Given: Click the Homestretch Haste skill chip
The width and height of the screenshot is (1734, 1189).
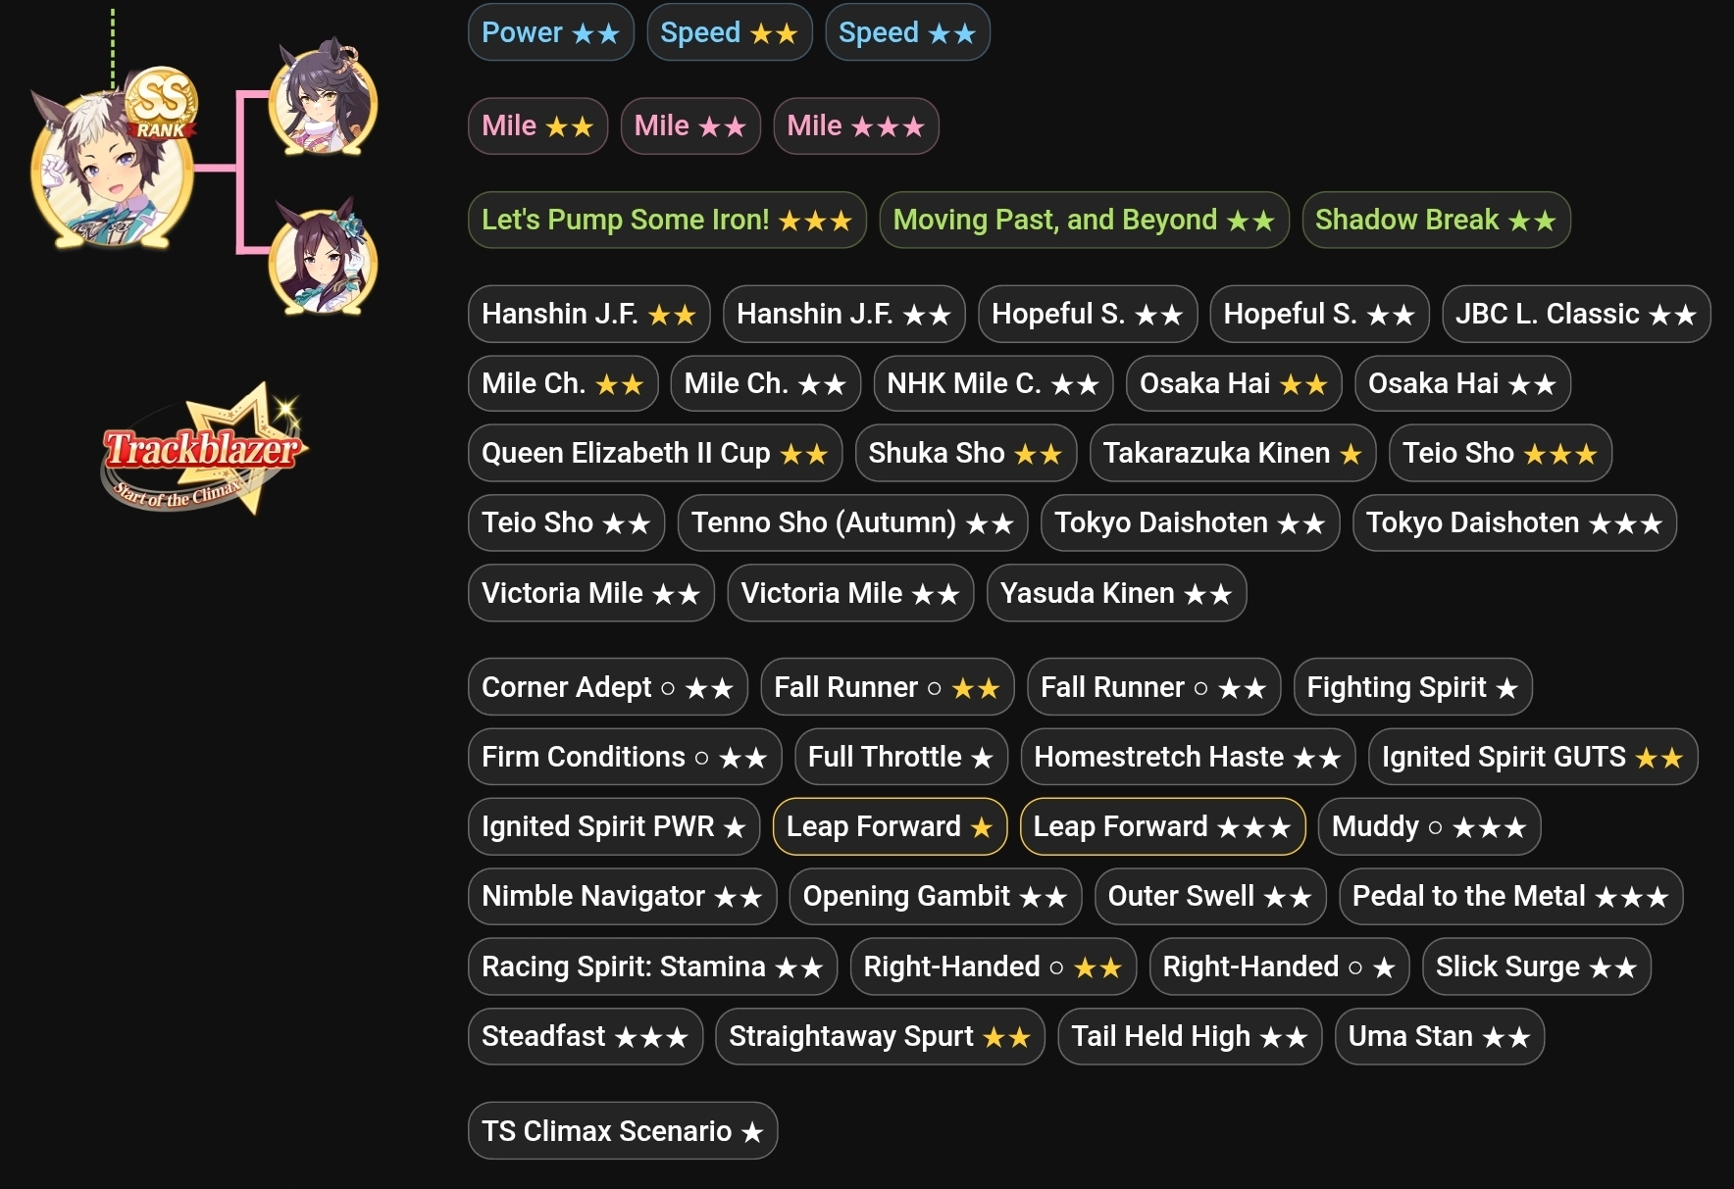Looking at the screenshot, I should [x=1188, y=757].
